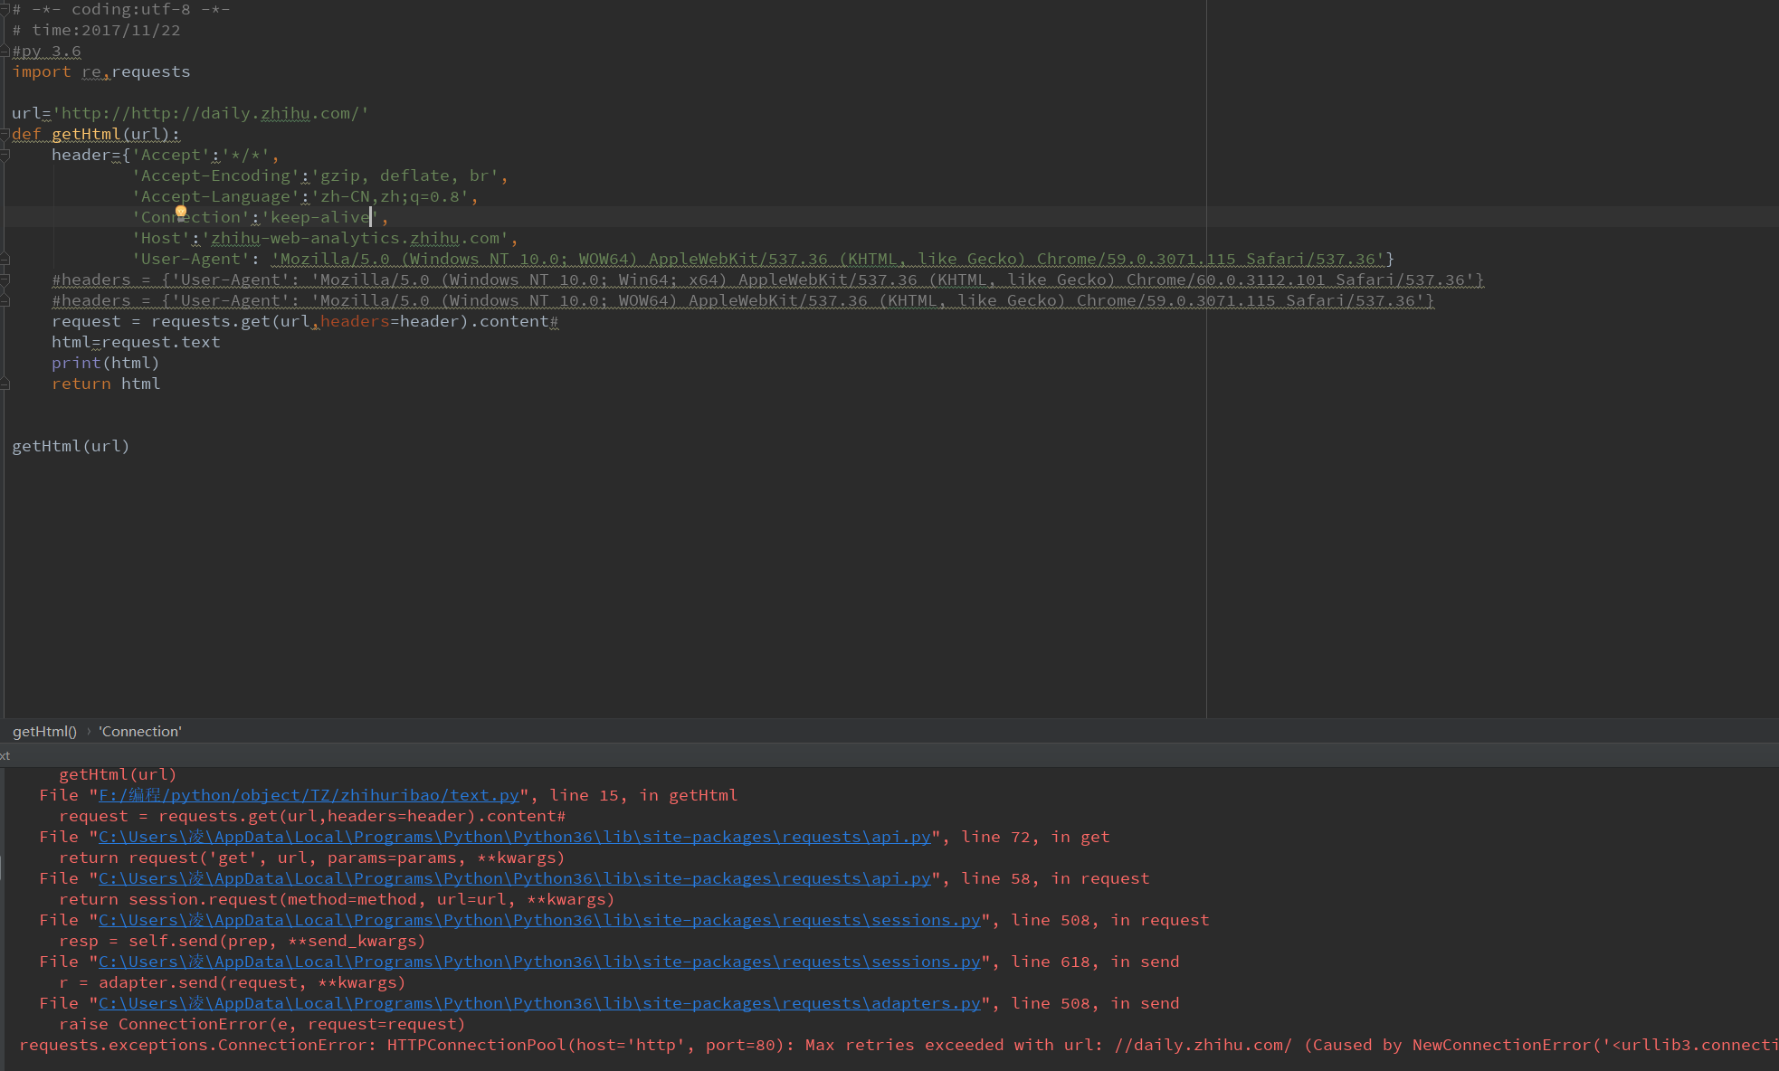Collapse the top comment block fold marker
The image size is (1779, 1071).
click(5, 9)
